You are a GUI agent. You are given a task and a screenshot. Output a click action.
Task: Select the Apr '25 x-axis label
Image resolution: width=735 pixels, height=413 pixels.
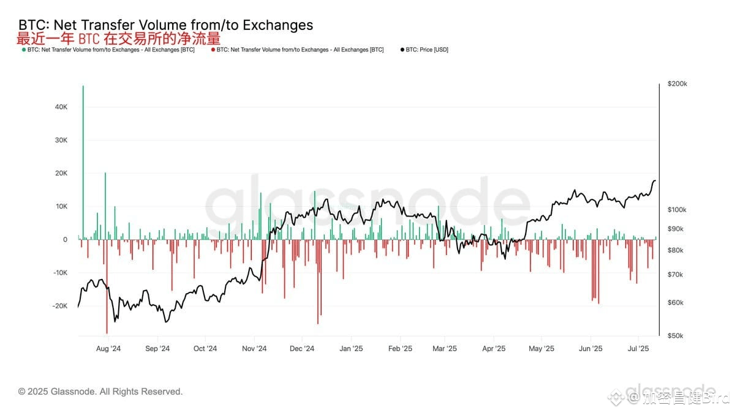click(494, 349)
